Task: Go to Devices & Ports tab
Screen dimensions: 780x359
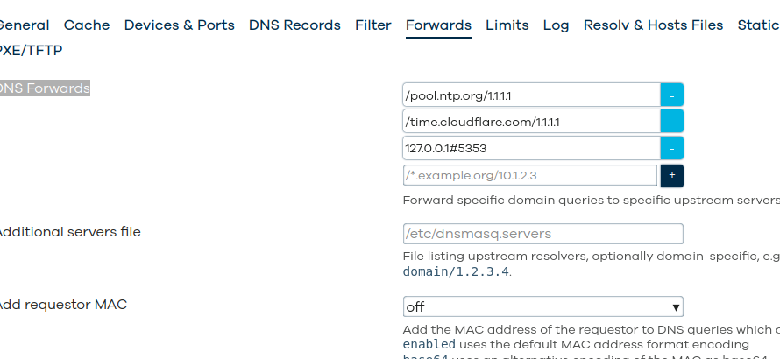Action: click(x=179, y=25)
